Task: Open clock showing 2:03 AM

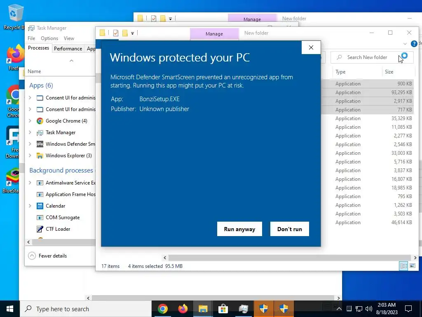Action: 387,309
